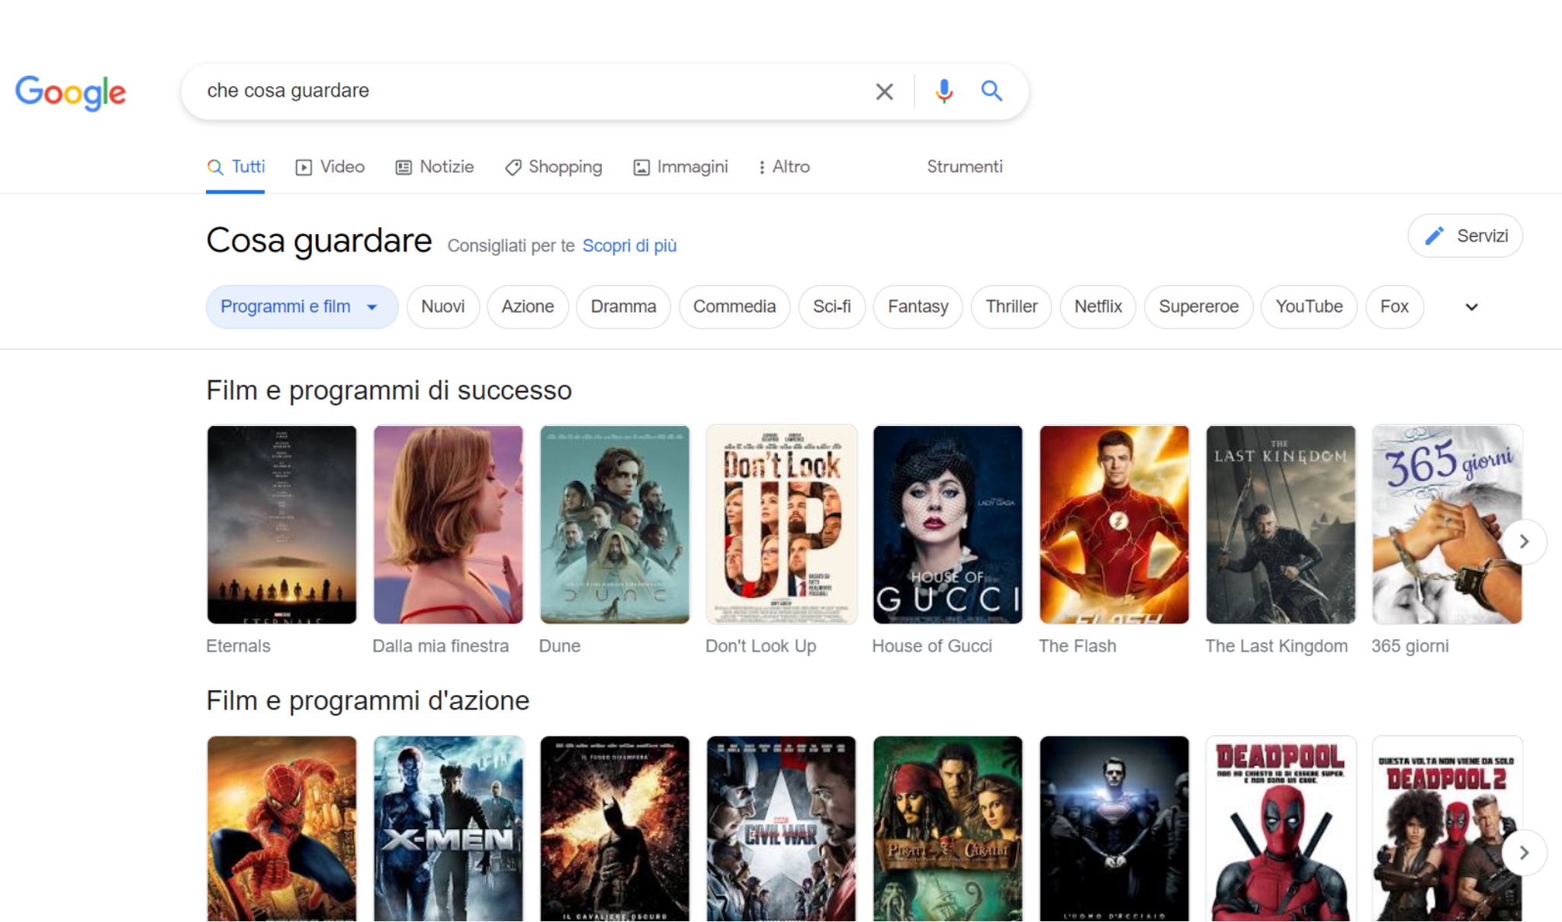Screen dimensions: 1562x922
Task: Open the Video results tab
Action: click(329, 167)
